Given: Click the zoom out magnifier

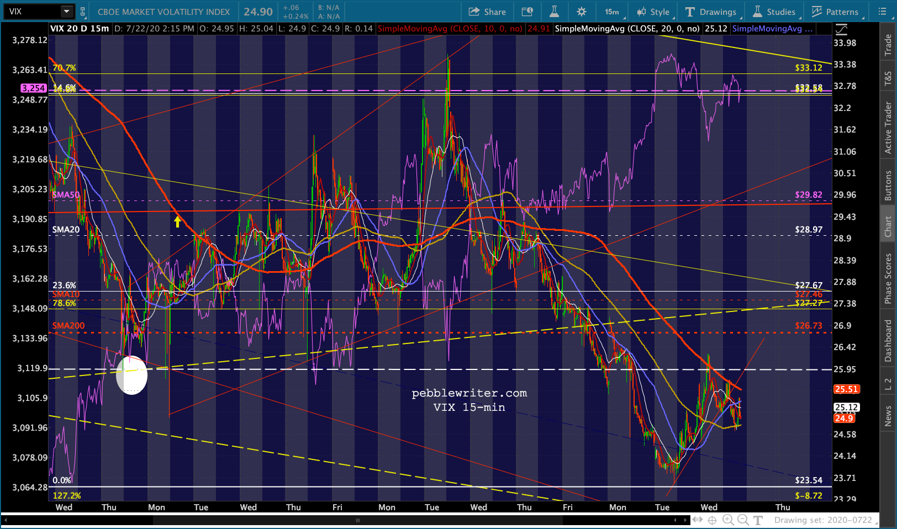Looking at the screenshot, I should [743, 520].
